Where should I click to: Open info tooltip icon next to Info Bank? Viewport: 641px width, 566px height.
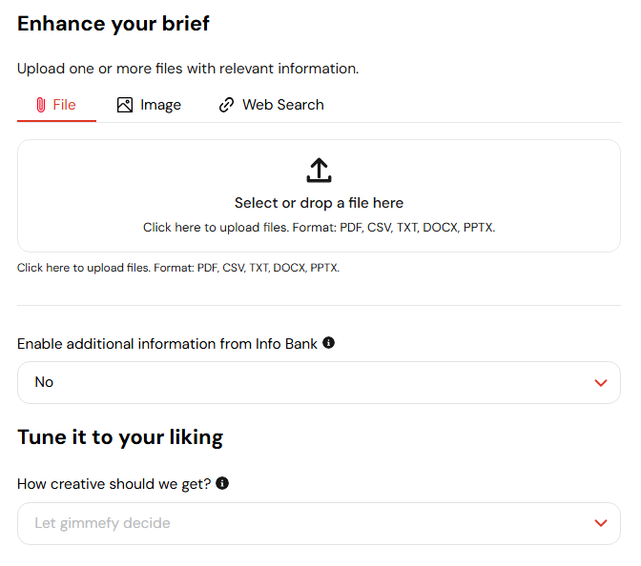point(328,343)
